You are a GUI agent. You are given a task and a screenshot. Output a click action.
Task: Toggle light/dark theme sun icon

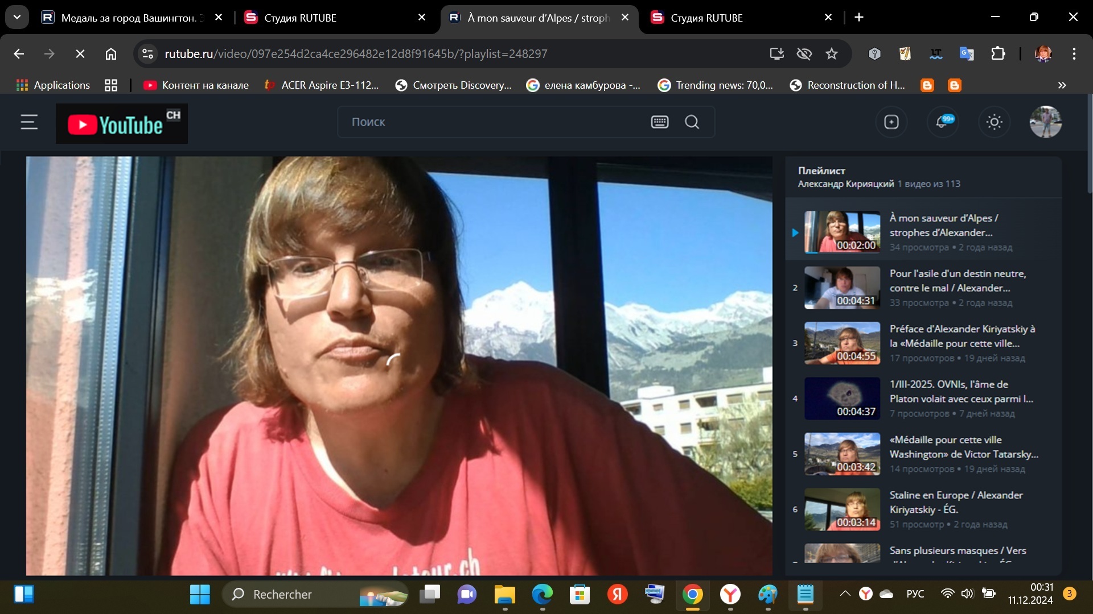tap(994, 122)
